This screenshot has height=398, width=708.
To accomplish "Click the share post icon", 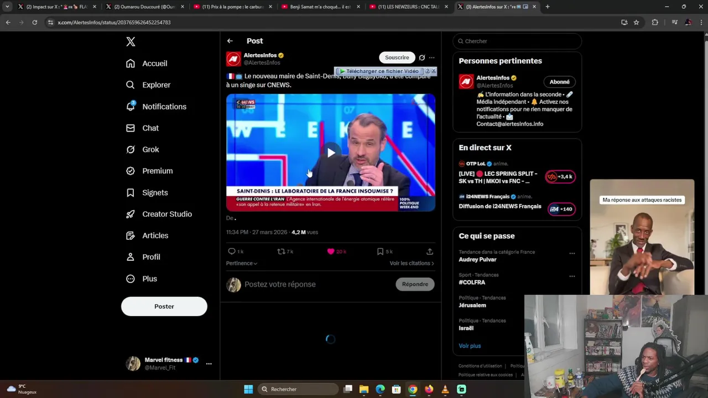I will [x=430, y=252].
